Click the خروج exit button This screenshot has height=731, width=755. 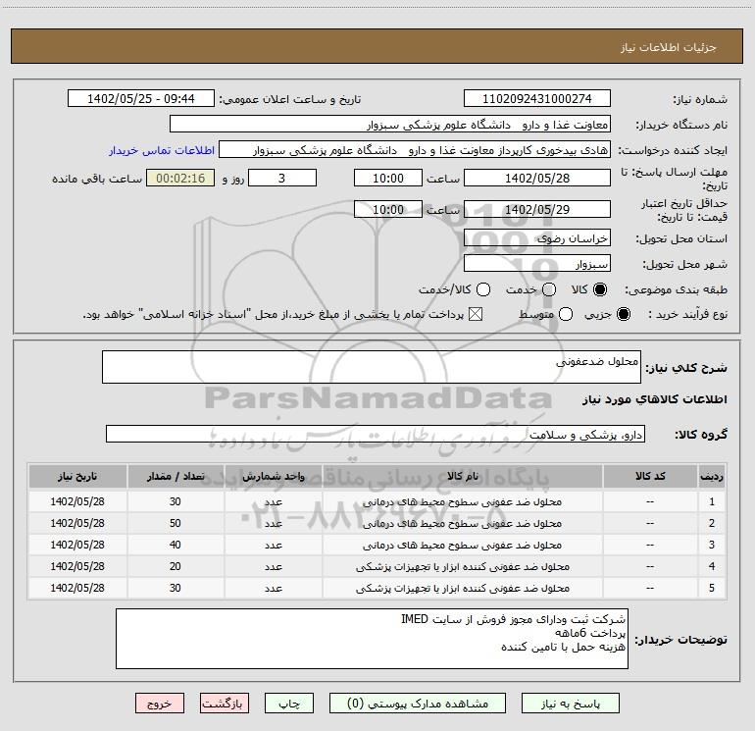point(160,704)
